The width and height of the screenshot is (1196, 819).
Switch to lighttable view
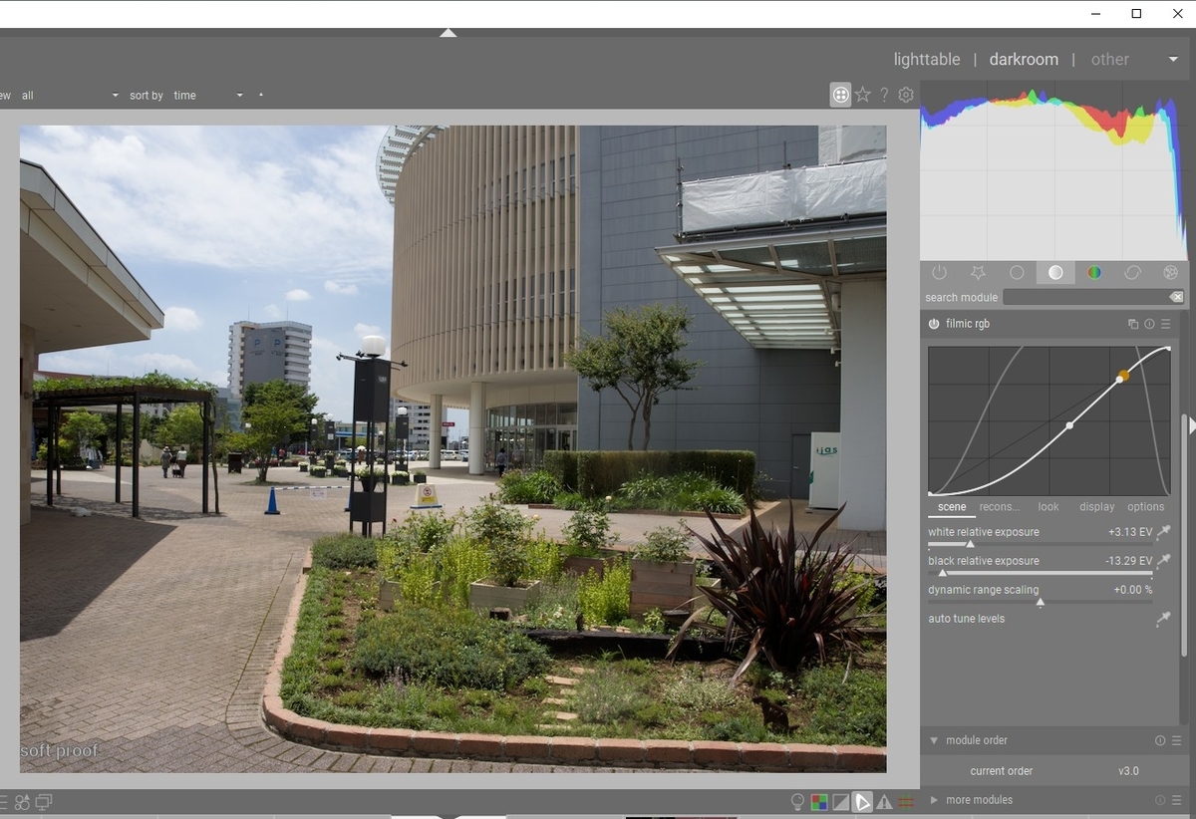(927, 60)
